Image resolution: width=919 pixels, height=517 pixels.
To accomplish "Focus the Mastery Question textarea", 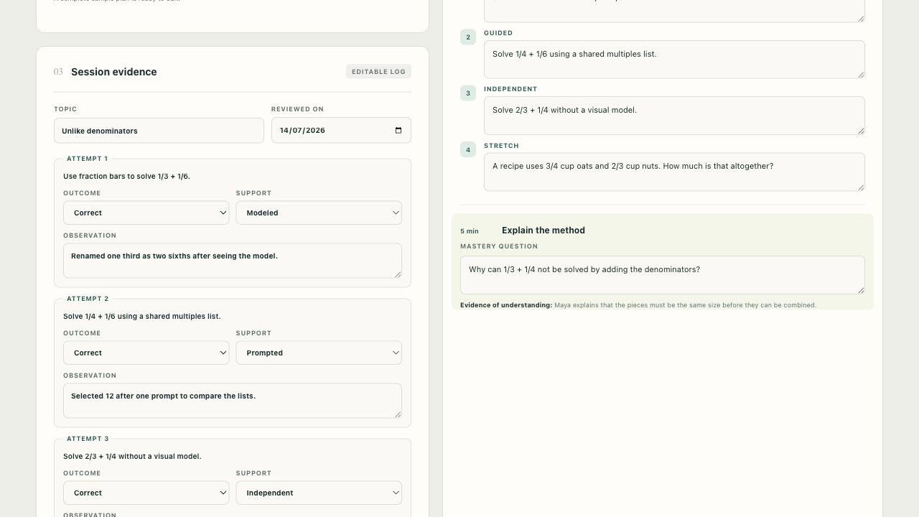I will coord(663,275).
